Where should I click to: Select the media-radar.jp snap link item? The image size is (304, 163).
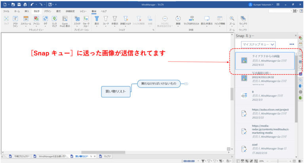click(265, 131)
